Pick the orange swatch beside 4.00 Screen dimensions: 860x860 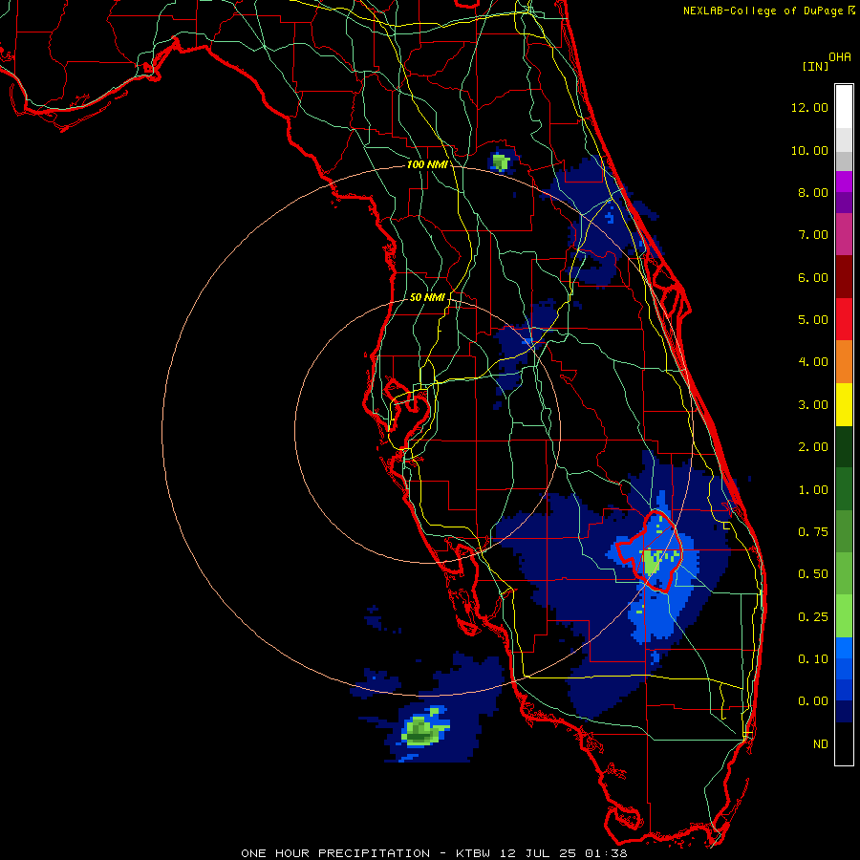(844, 362)
